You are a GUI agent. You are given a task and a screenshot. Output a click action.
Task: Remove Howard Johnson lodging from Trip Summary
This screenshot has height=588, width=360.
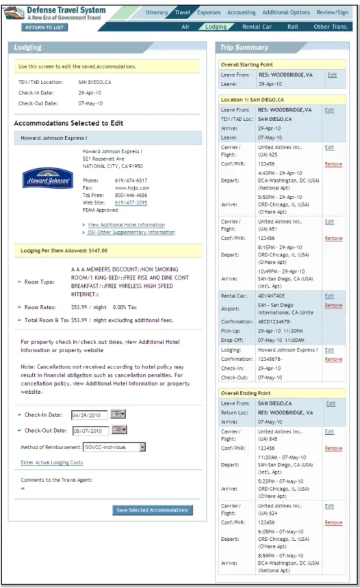click(333, 359)
